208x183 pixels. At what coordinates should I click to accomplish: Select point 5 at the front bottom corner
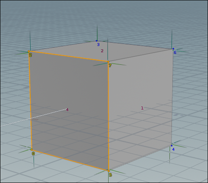pos(109,171)
